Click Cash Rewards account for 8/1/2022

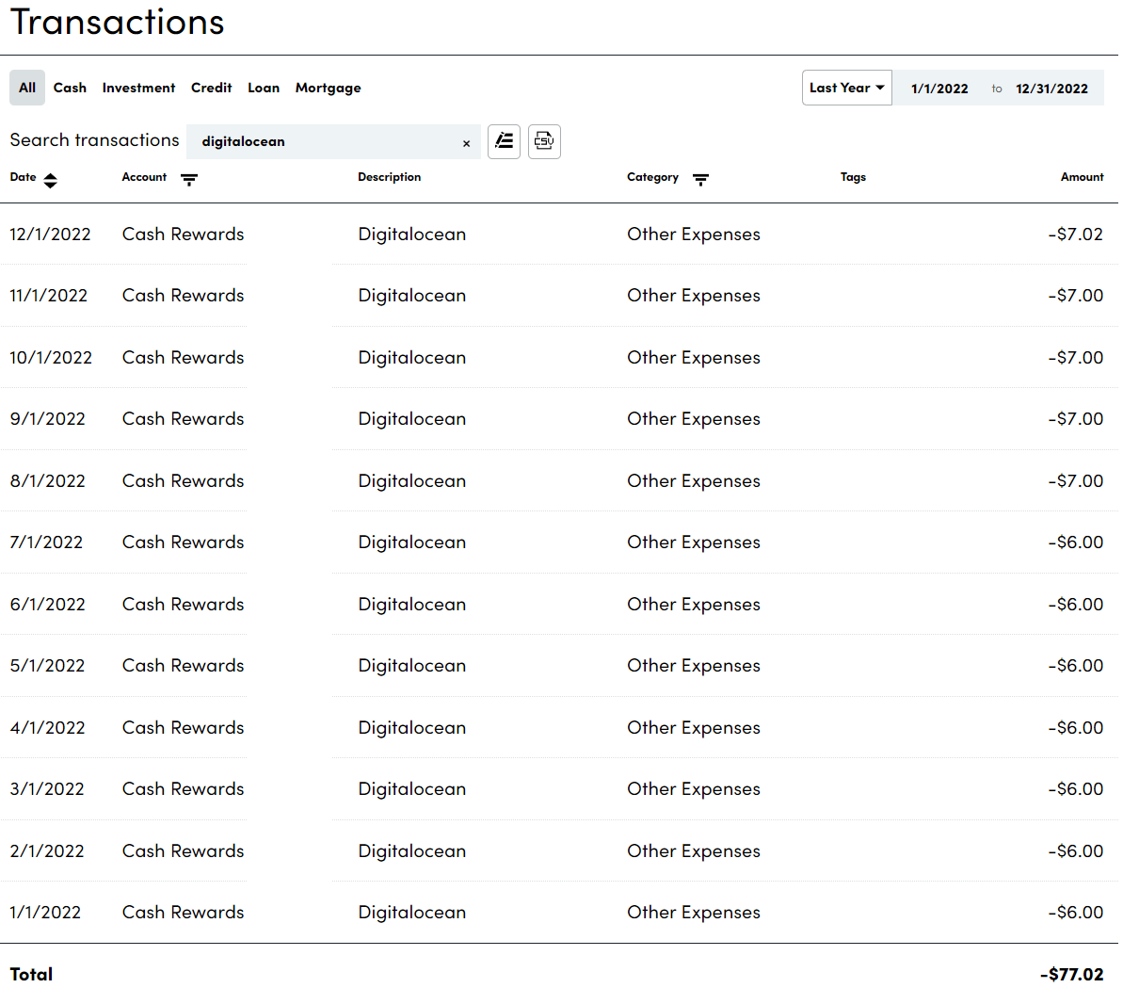pos(183,481)
